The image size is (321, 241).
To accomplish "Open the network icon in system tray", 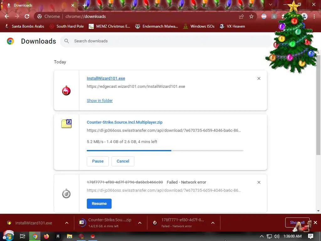I will pyautogui.click(x=269, y=236).
